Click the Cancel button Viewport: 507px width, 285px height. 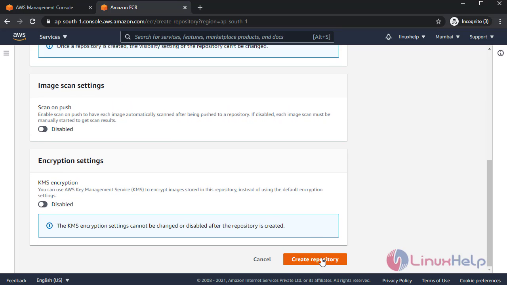pyautogui.click(x=262, y=259)
